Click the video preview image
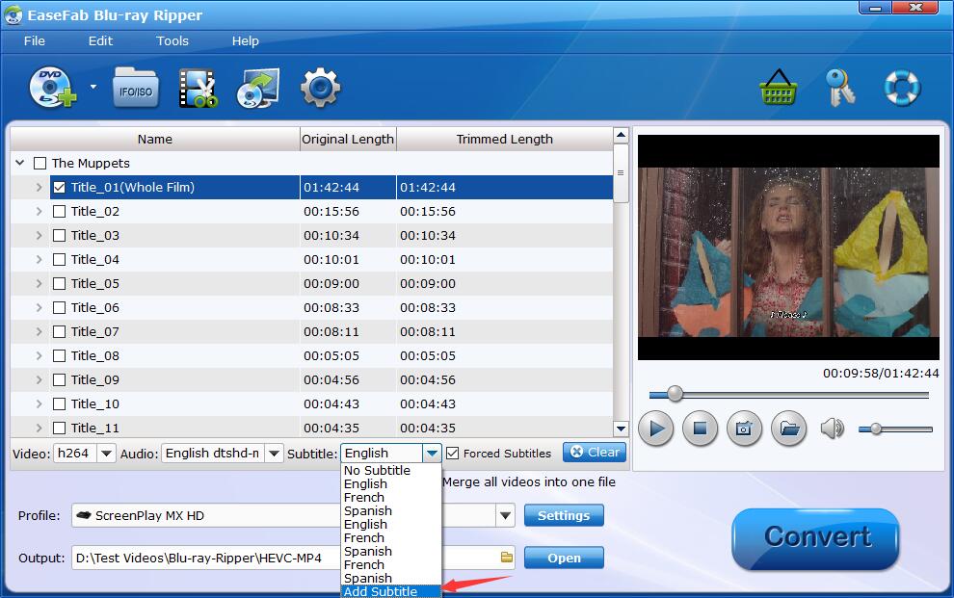The height and width of the screenshot is (598, 954). click(x=788, y=247)
